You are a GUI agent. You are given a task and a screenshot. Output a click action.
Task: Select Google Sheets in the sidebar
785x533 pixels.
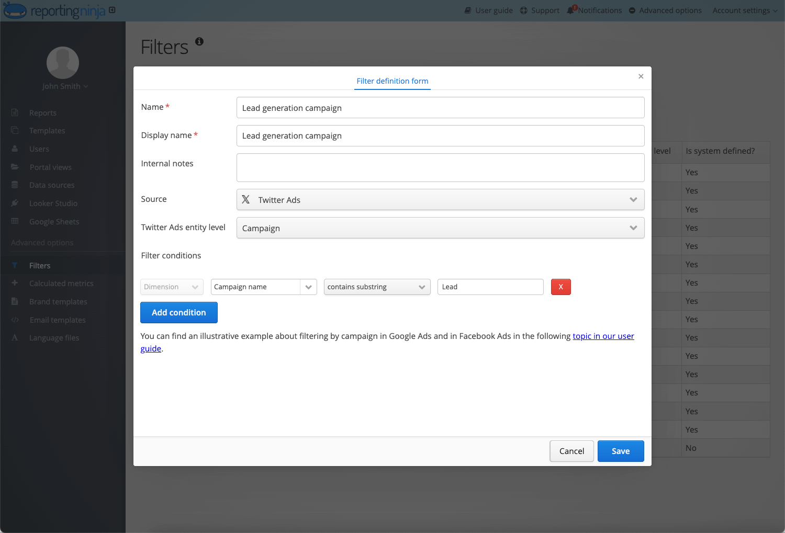54,221
